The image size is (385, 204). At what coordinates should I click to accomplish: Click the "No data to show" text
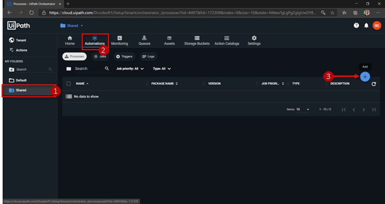86,97
